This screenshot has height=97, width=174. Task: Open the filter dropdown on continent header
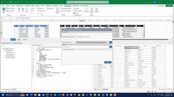click(78, 26)
